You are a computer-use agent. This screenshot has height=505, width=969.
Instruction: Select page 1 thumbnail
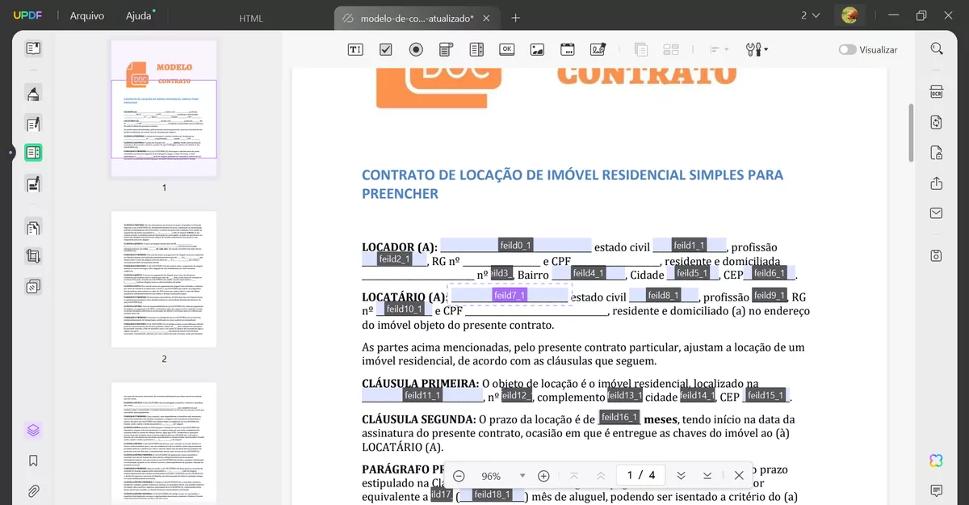point(164,108)
